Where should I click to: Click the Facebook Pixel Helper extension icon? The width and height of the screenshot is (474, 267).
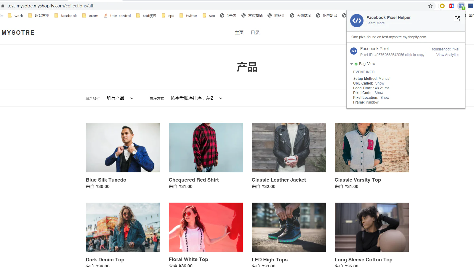pyautogui.click(x=461, y=6)
